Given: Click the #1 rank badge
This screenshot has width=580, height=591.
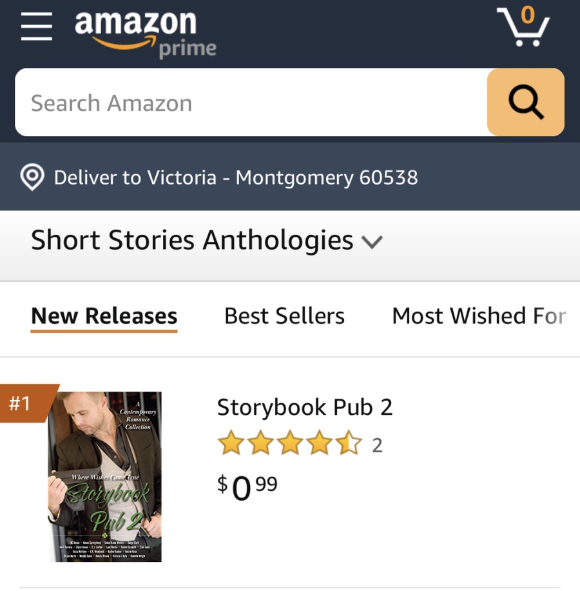Looking at the screenshot, I should tap(21, 404).
